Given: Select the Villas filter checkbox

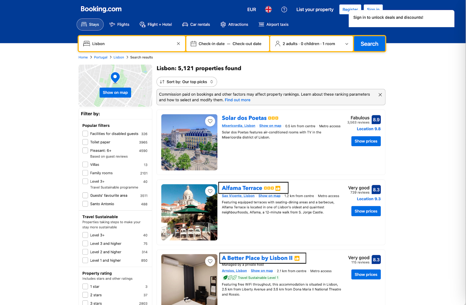Looking at the screenshot, I should tap(85, 164).
